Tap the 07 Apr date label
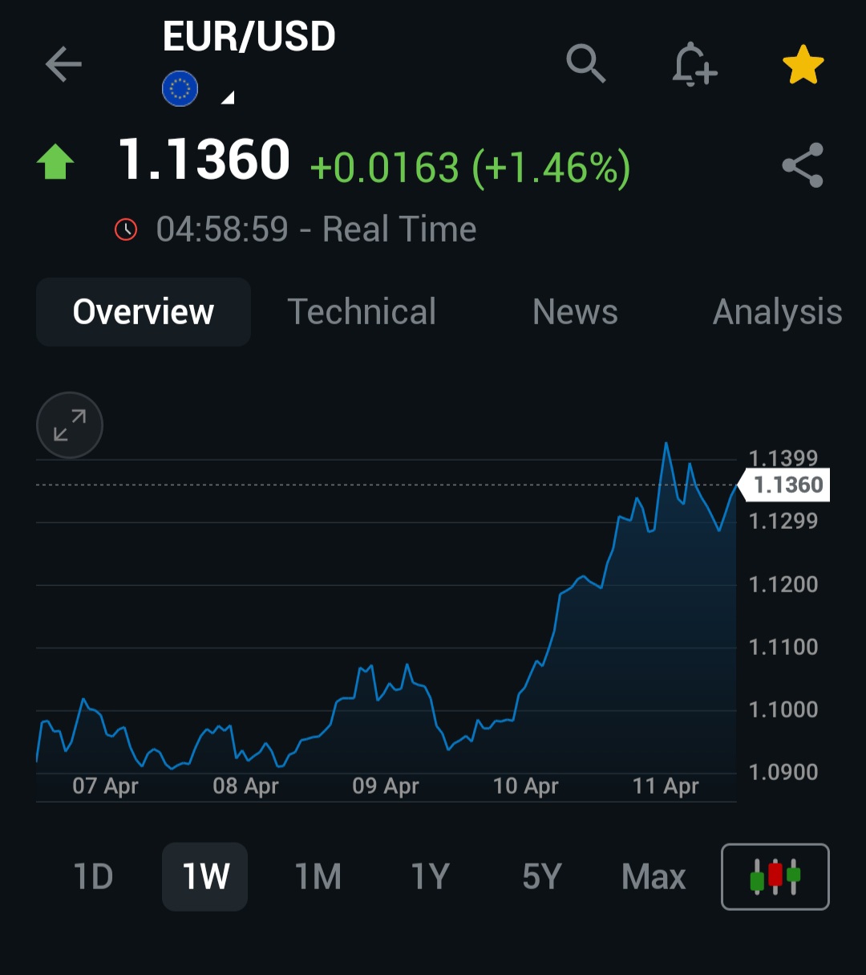 [105, 786]
